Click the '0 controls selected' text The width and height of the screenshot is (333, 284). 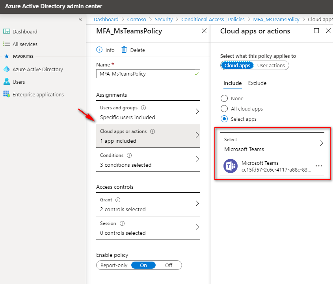pos(123,233)
